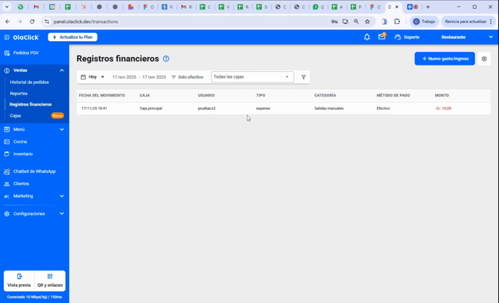Click the Efectivo payment method cell
The image size is (499, 303).
(383, 108)
